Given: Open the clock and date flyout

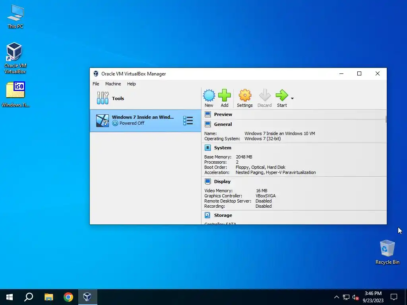Looking at the screenshot, I should 373,297.
